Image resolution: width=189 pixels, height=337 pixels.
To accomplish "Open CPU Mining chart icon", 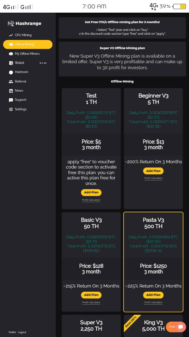I will [11, 35].
